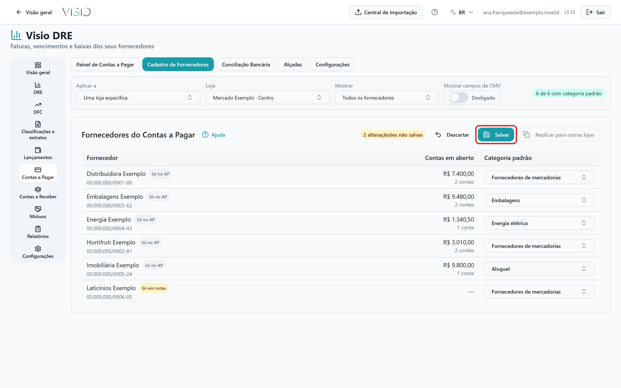
Task: Click Central de Importação button
Action: click(386, 12)
